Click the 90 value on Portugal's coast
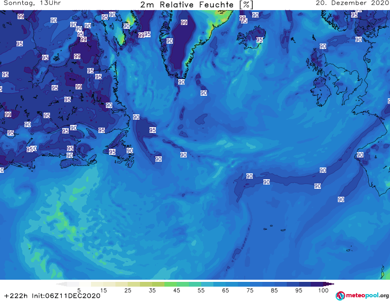The width and height of the screenshot is (390, 301). [x=360, y=155]
